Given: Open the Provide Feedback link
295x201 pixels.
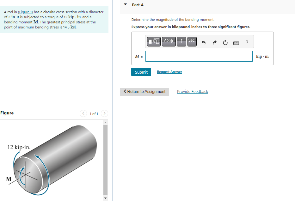Looking at the screenshot, I should coord(192,91).
